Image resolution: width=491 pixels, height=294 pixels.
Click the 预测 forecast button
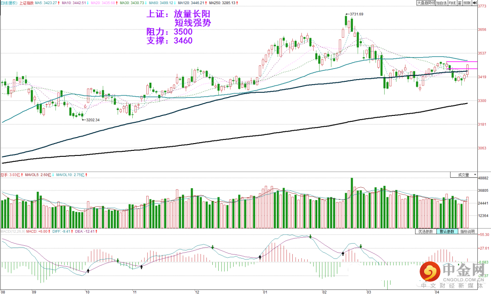pyautogui.click(x=467, y=3)
